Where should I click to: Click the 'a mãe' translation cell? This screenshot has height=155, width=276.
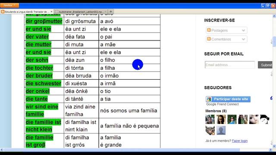[x=129, y=44]
